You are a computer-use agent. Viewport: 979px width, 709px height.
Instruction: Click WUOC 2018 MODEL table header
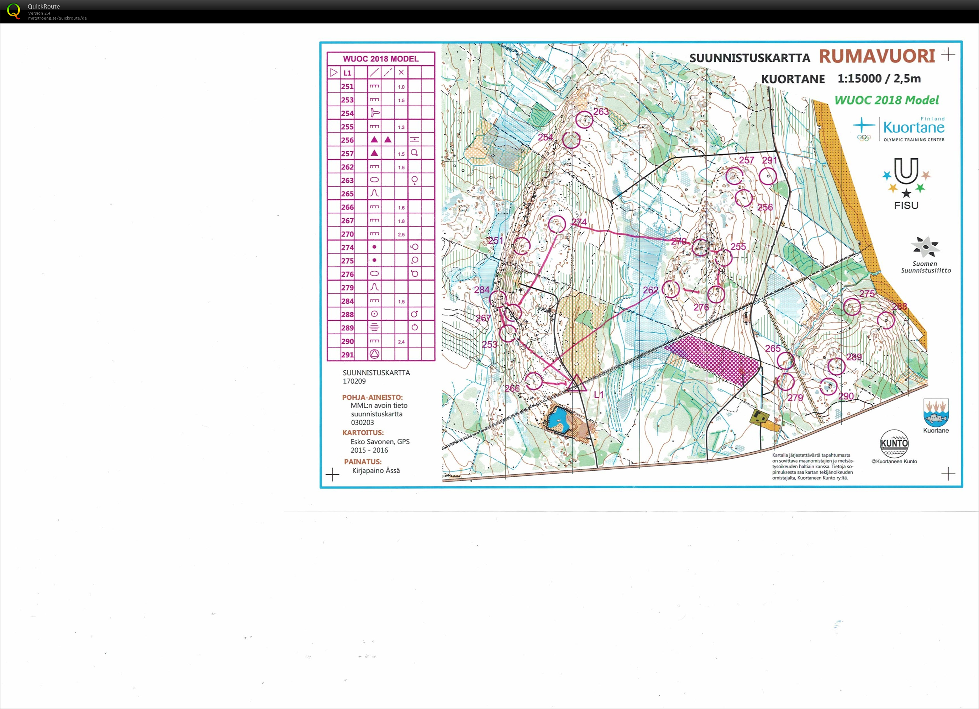coord(380,59)
